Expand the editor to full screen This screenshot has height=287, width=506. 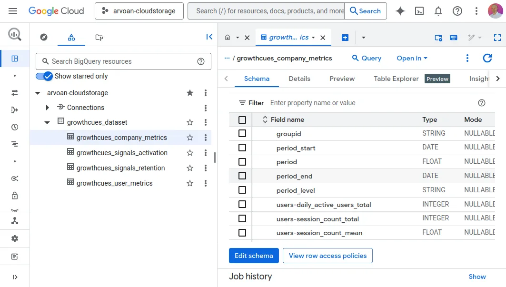[497, 37]
